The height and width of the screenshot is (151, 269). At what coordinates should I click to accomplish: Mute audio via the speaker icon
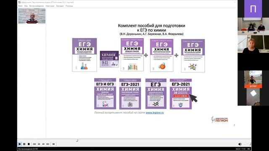point(240,144)
